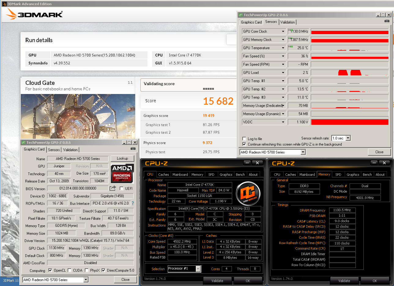
Task: Open the Processor #1 selection dropdown in CPU-Z
Action: pos(198,269)
